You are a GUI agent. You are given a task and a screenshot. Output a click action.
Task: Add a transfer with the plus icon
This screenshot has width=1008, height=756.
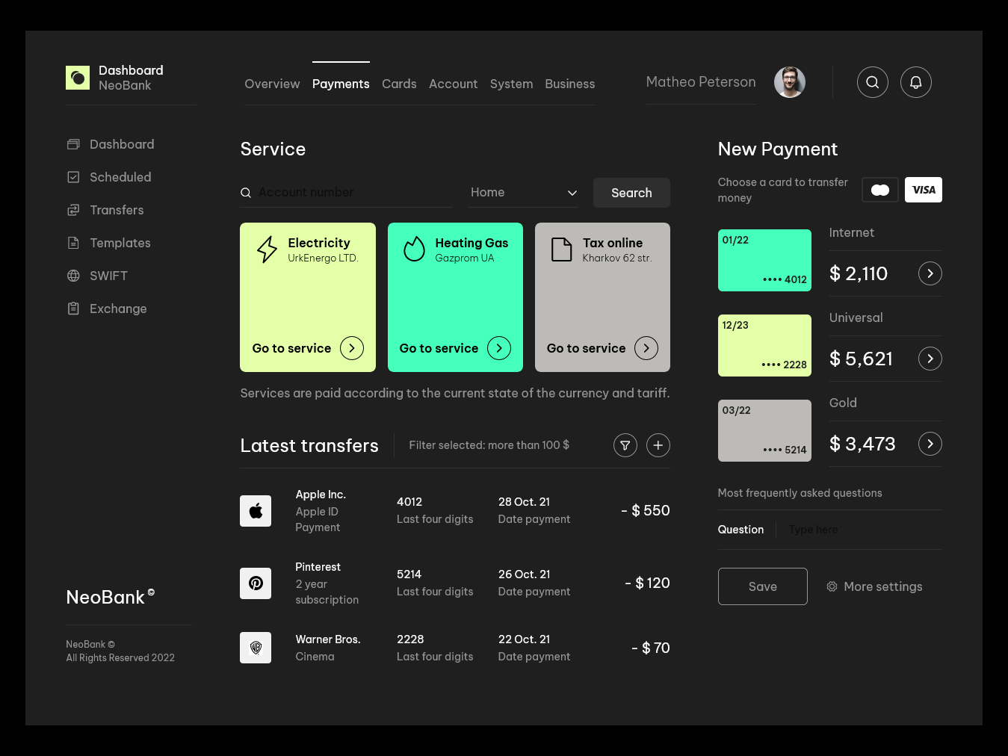[658, 445]
